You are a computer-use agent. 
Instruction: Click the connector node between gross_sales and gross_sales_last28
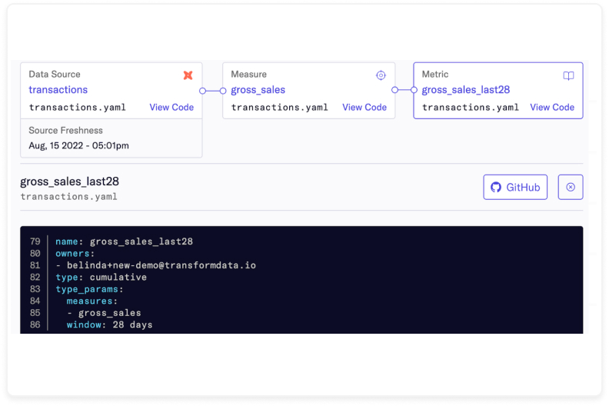point(404,90)
